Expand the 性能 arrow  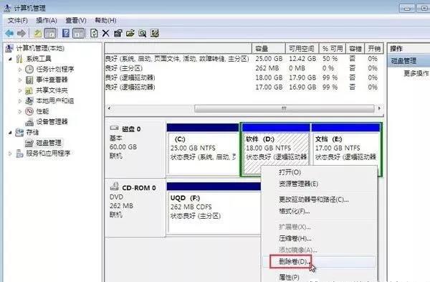(x=20, y=111)
